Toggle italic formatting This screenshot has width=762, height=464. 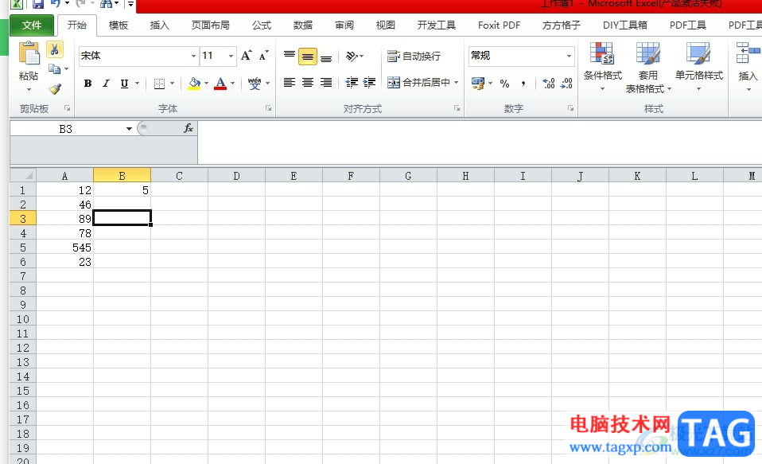point(106,83)
